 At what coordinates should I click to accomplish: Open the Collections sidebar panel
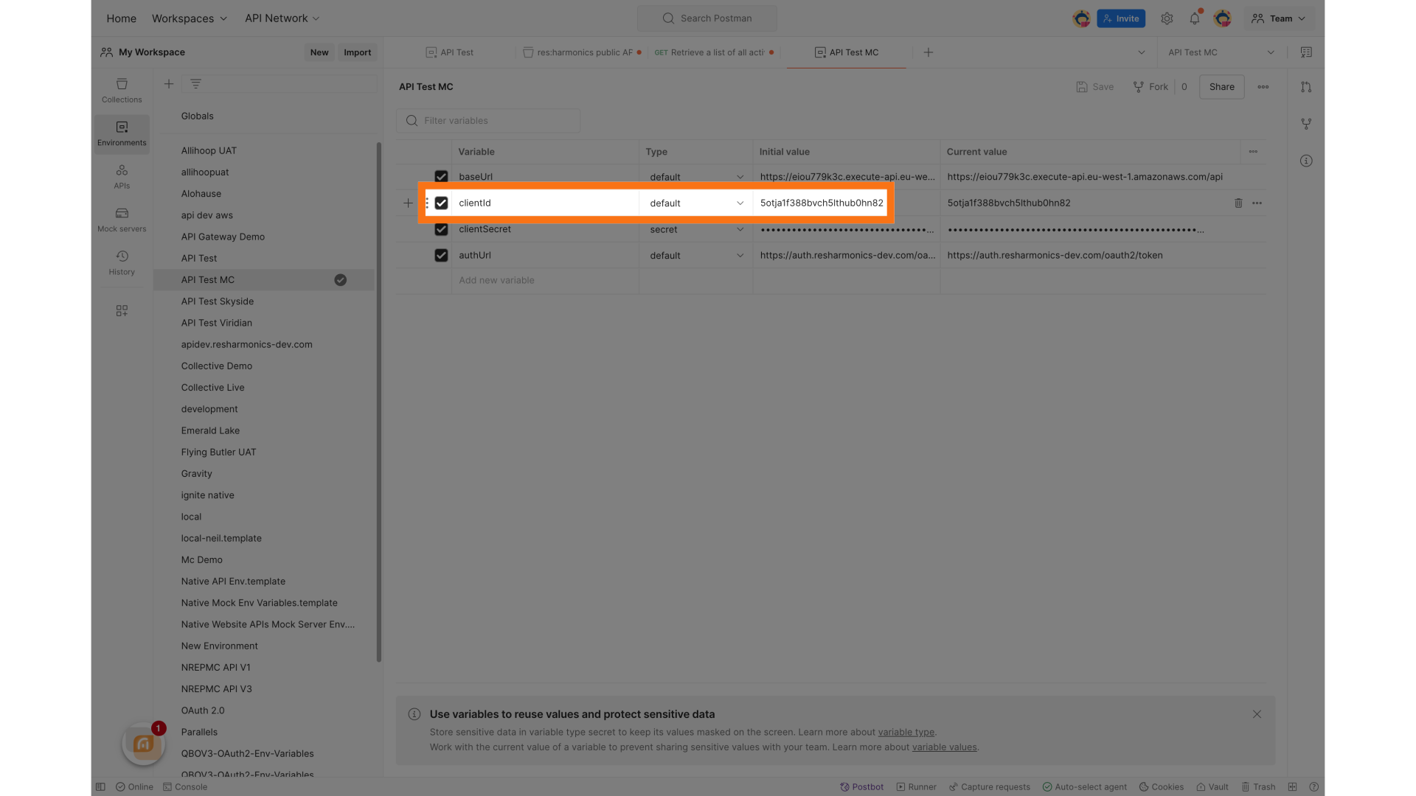[122, 90]
